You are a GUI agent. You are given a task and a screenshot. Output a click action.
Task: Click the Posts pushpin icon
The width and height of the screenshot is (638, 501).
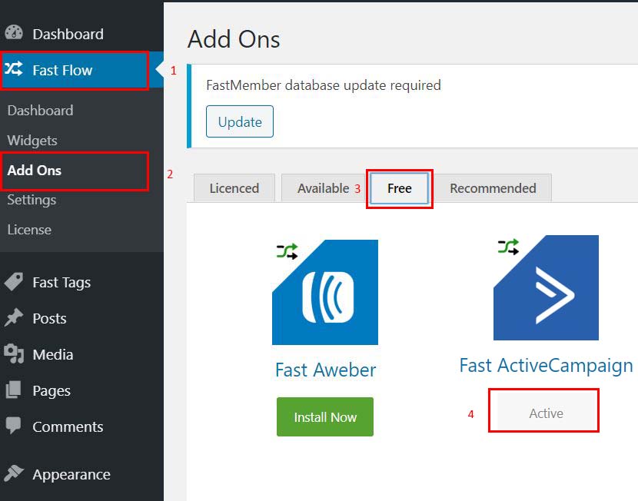click(x=14, y=317)
